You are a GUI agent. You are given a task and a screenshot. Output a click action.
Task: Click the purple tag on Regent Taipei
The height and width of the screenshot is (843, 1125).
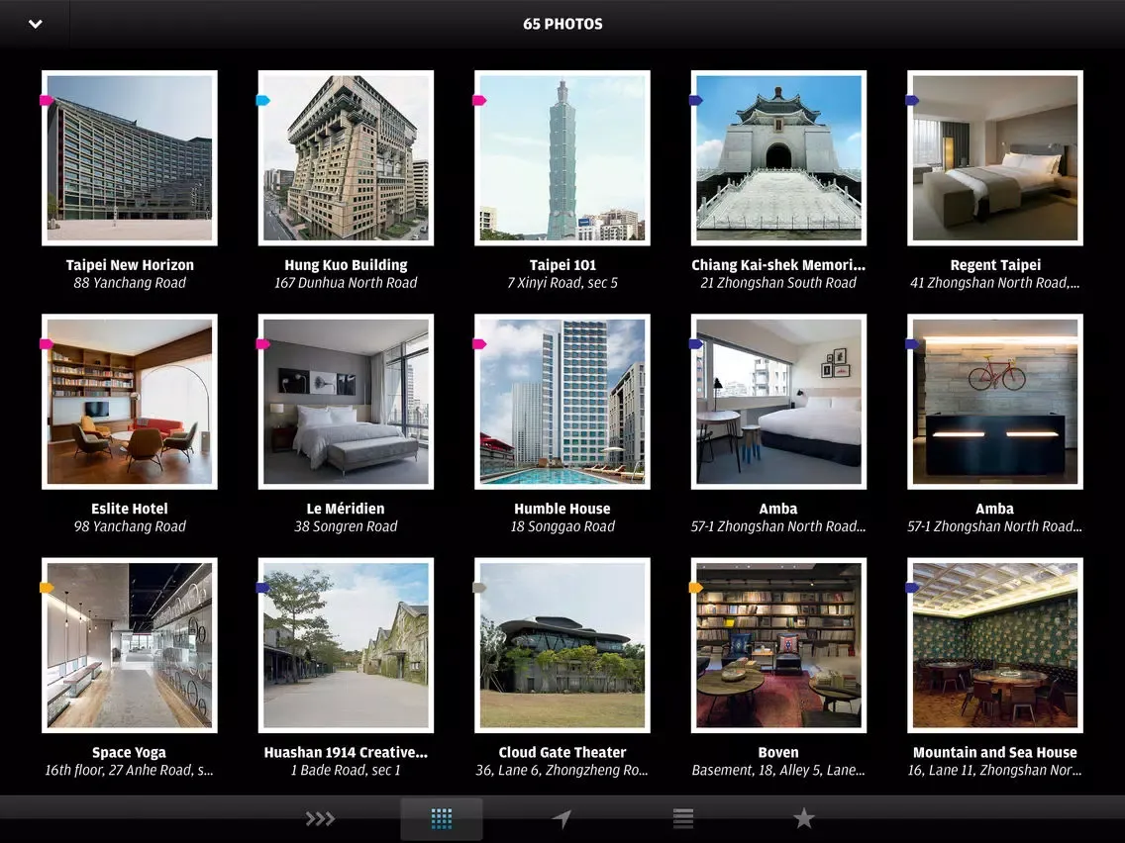click(x=913, y=100)
